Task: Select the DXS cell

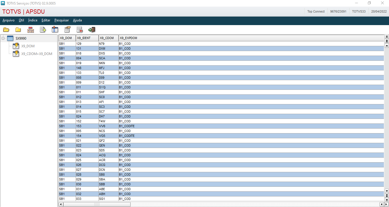Action: 108,53
